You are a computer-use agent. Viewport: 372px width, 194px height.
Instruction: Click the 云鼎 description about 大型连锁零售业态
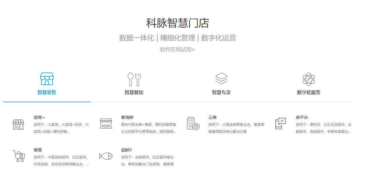pyautogui.click(x=236, y=128)
